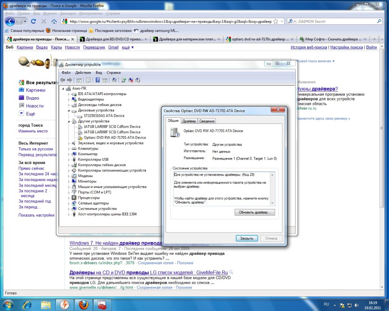Screen dimensions: 389x311
Task: Open 'Windows 7. Не найден драйвер привода' result
Action: [115, 243]
